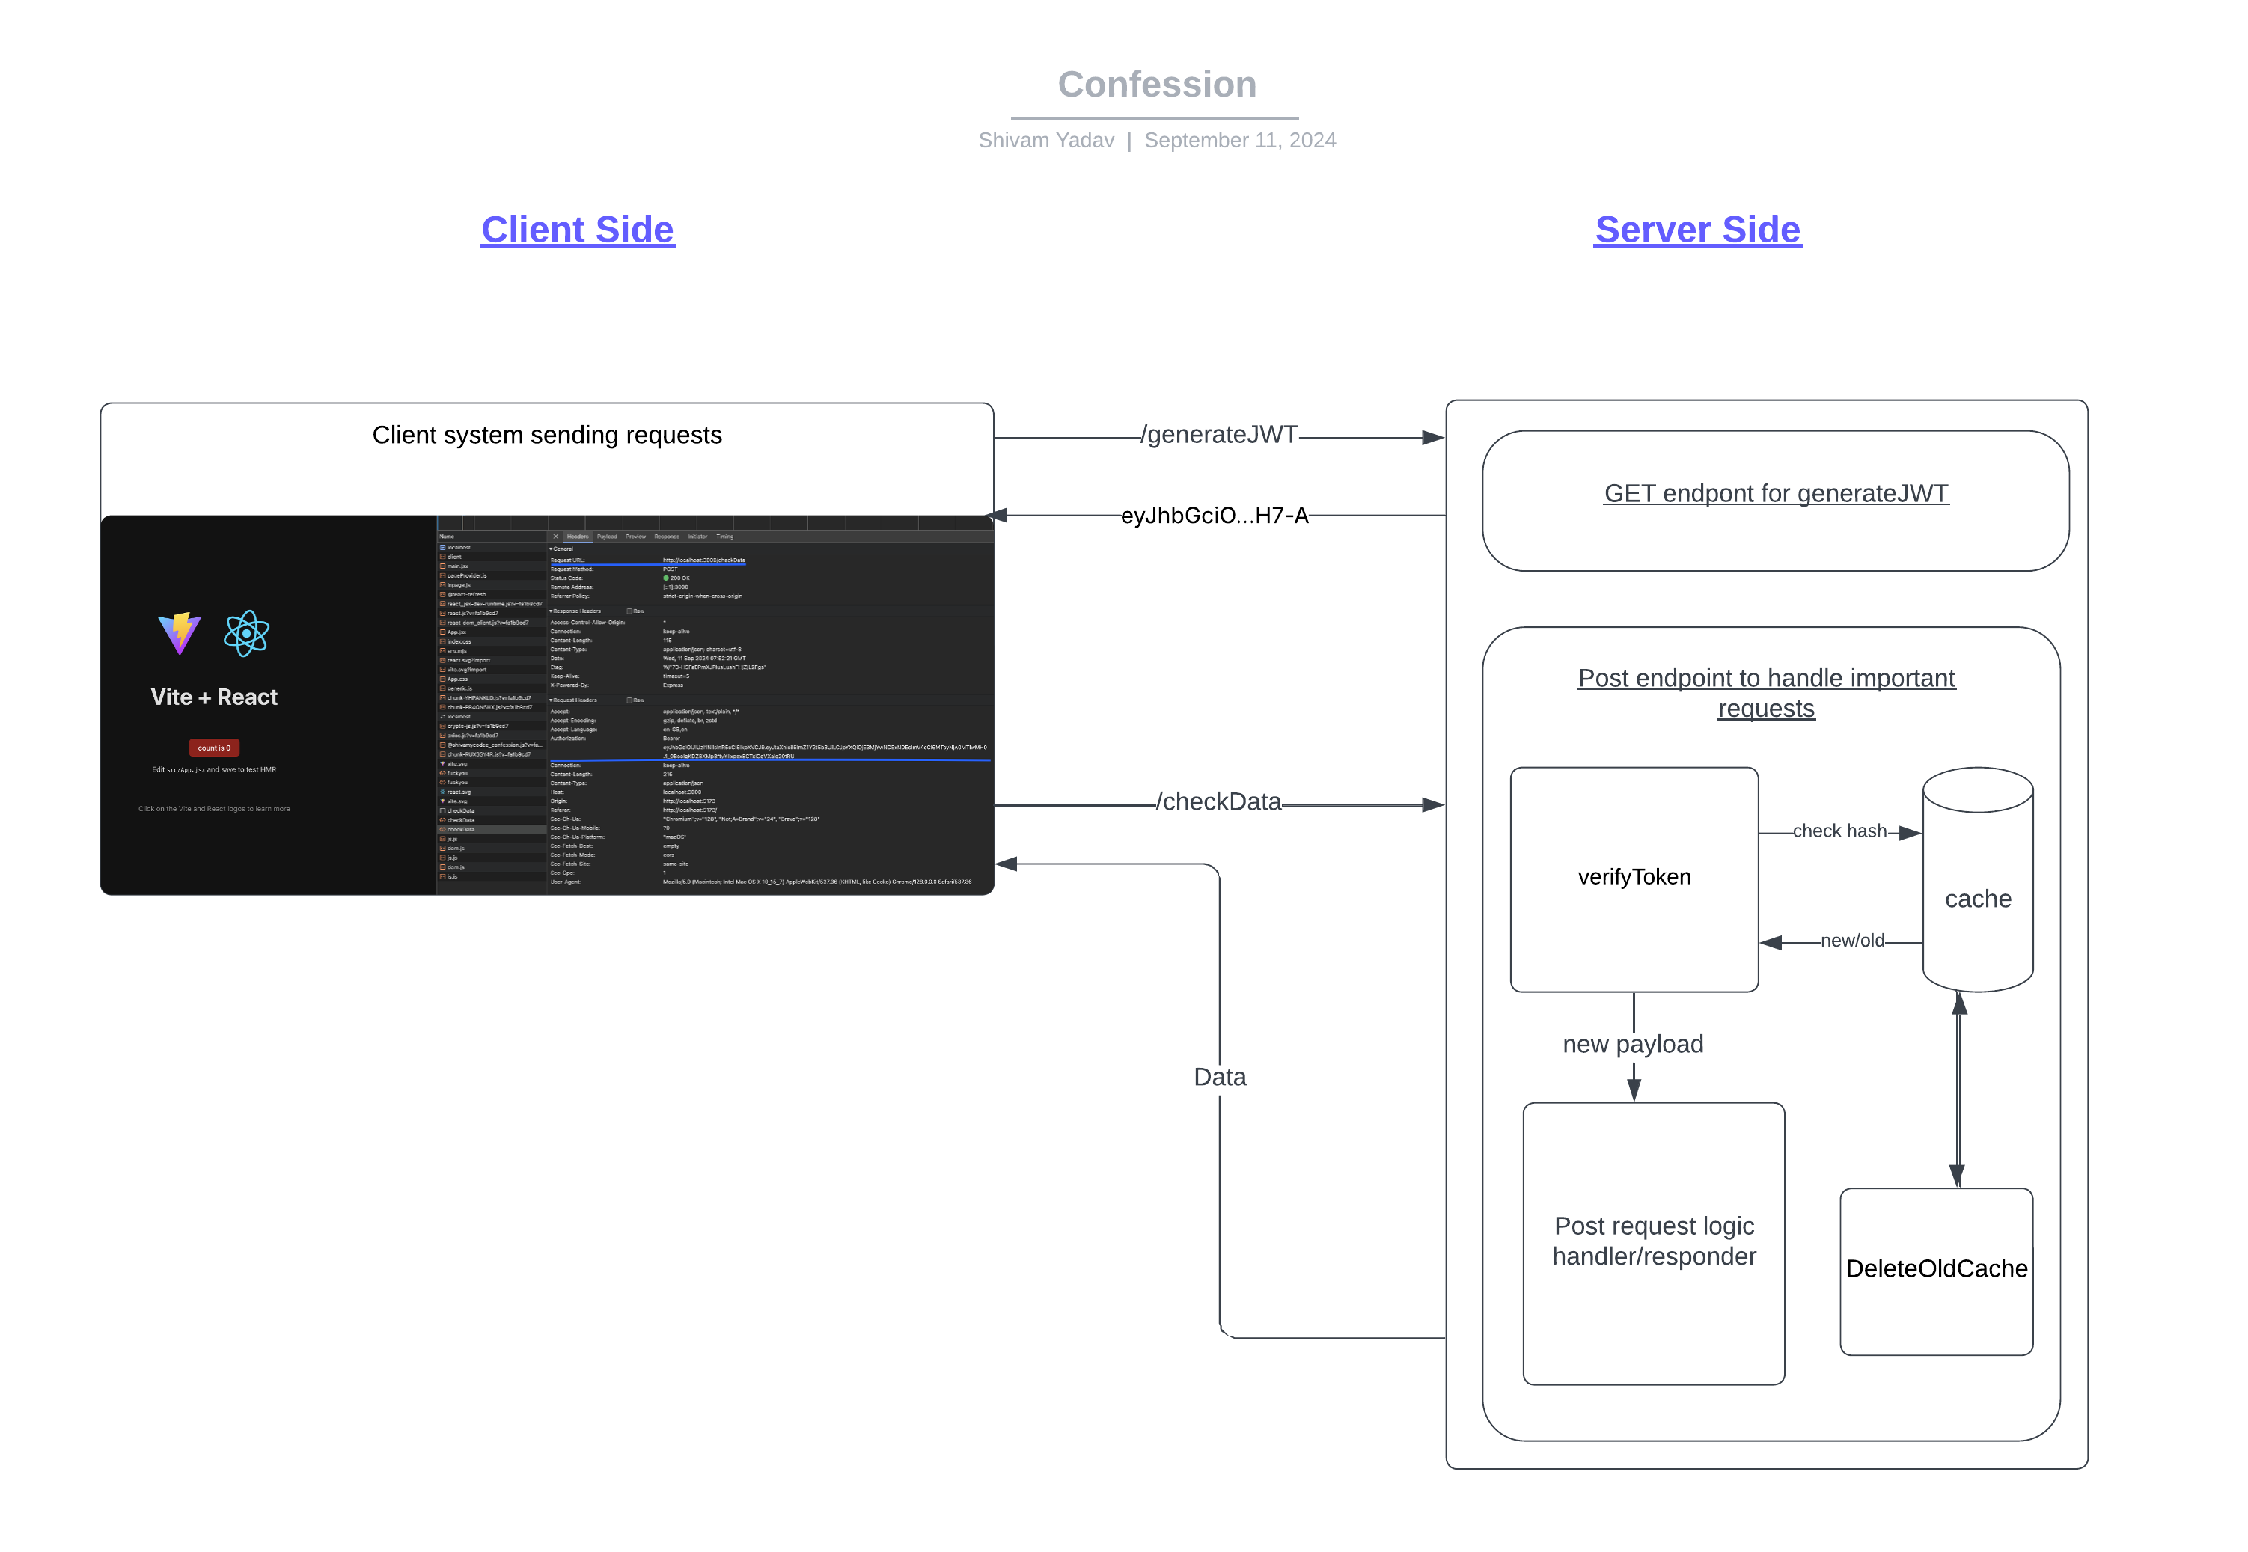Viewport: 2248px width, 1552px height.
Task: Collapse the General section triangle
Action: pyautogui.click(x=552, y=549)
